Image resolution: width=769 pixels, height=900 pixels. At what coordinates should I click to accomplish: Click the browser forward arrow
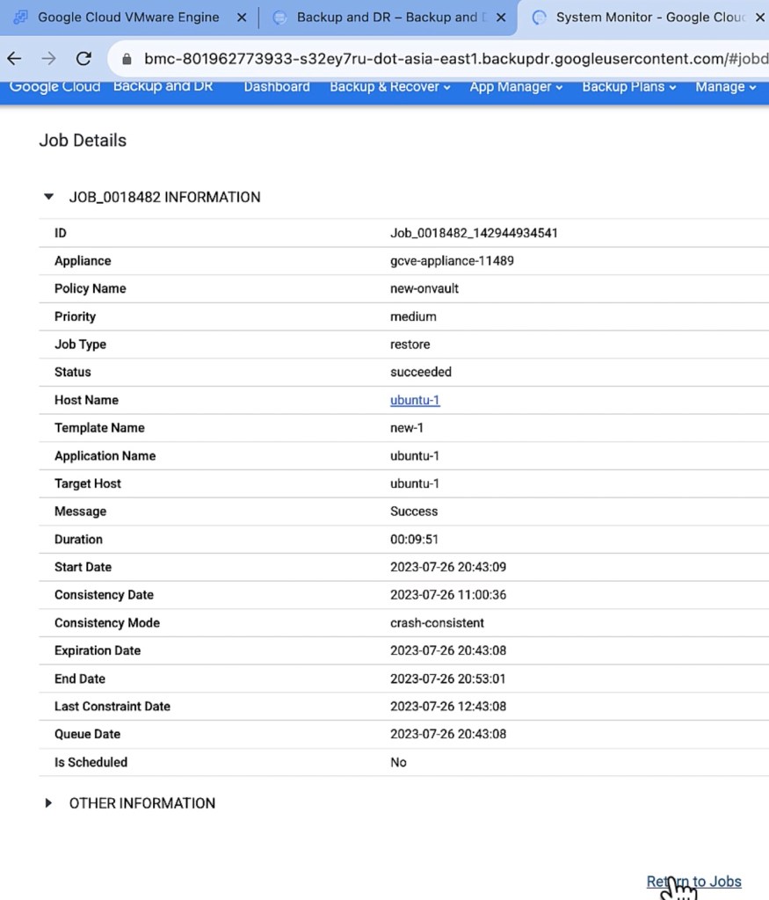pyautogui.click(x=48, y=59)
